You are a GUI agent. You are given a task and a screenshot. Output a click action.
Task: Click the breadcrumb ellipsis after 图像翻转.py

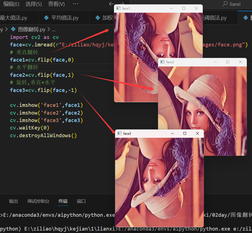tap(54, 30)
